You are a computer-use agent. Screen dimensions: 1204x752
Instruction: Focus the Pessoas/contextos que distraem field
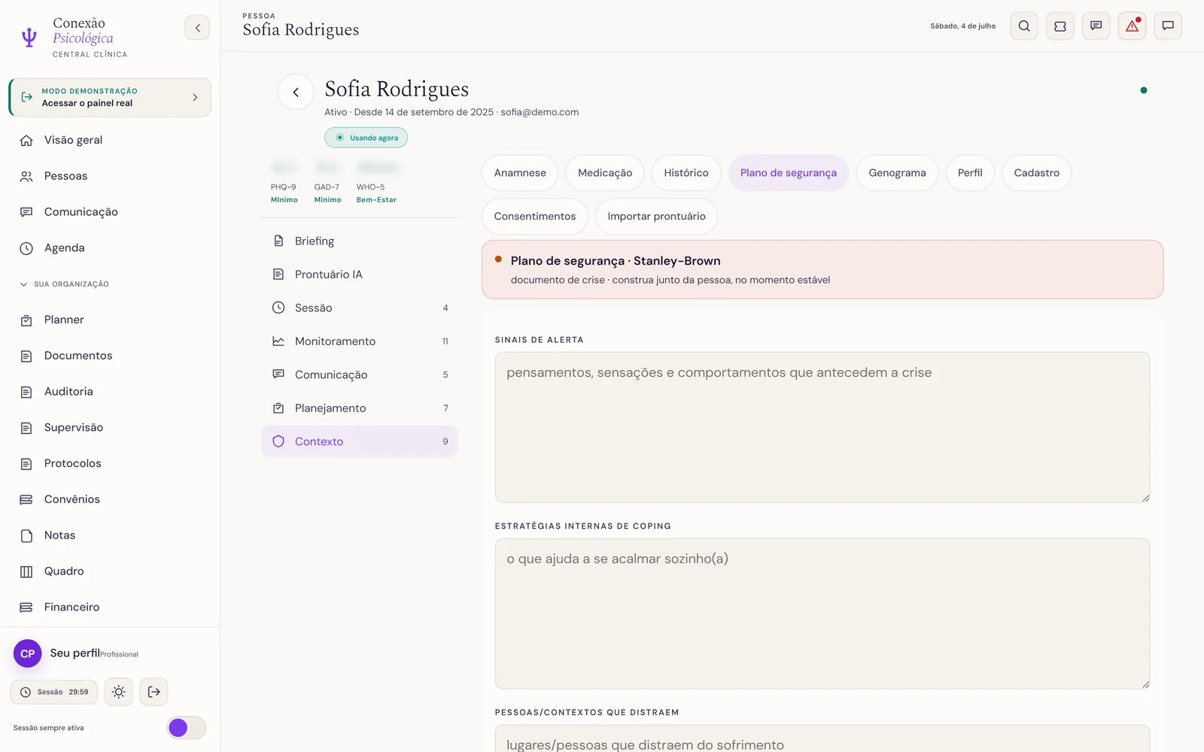click(822, 738)
